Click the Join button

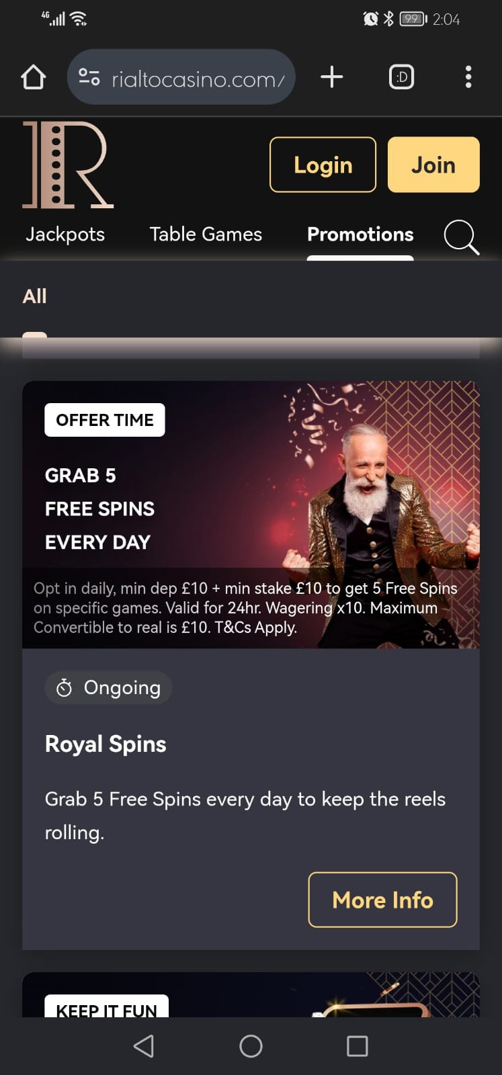433,165
